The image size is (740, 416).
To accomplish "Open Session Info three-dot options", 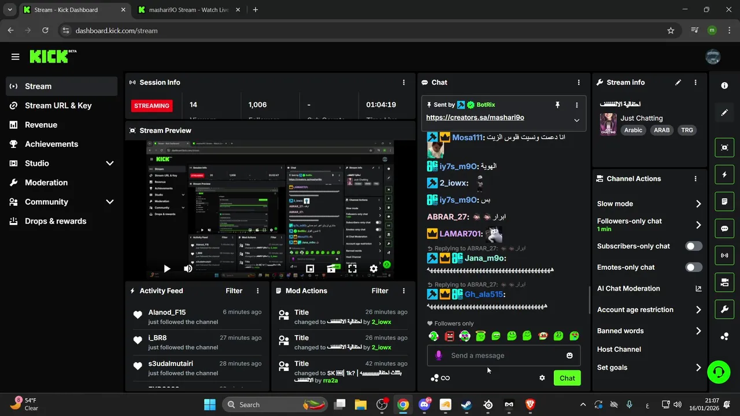I will point(404,83).
